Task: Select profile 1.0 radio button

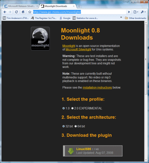Action: tap(64, 108)
